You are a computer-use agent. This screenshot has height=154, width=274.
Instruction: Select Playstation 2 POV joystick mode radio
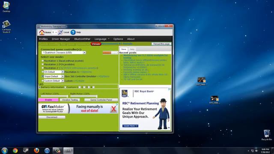tap(42, 65)
